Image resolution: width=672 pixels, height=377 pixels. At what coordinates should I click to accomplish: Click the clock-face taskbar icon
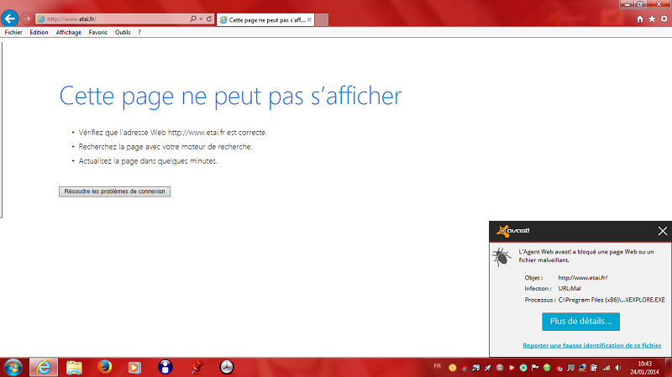tap(227, 367)
